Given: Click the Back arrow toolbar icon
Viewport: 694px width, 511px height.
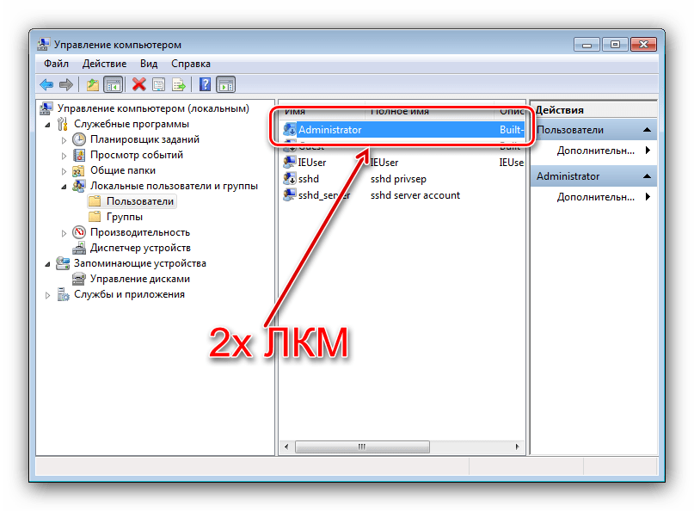Looking at the screenshot, I should [46, 84].
